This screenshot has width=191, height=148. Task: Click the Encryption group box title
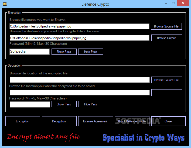point(14,13)
